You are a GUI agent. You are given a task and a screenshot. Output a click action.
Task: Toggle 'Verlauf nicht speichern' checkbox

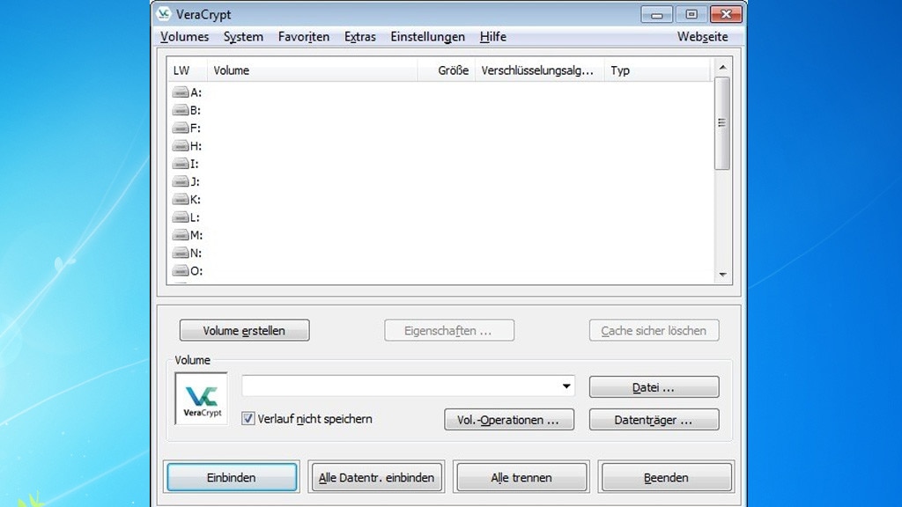(248, 418)
